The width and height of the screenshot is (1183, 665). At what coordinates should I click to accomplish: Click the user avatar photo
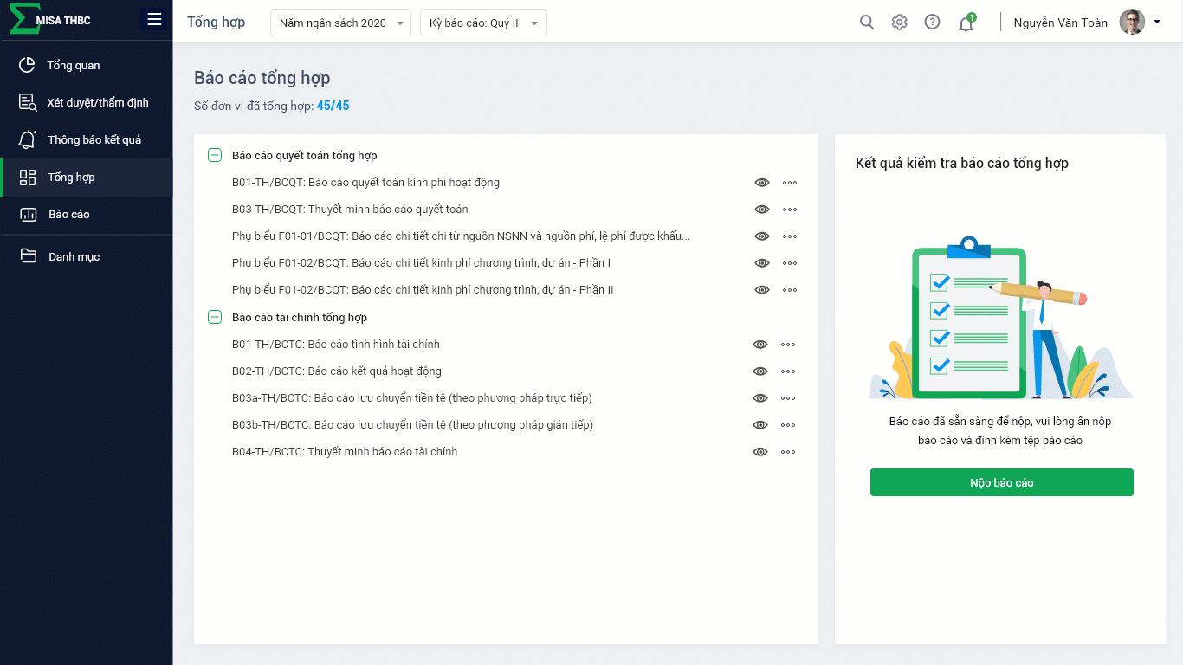1132,23
